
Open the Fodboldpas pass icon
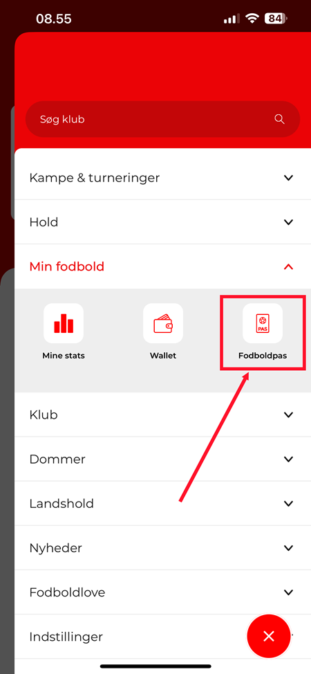[263, 323]
